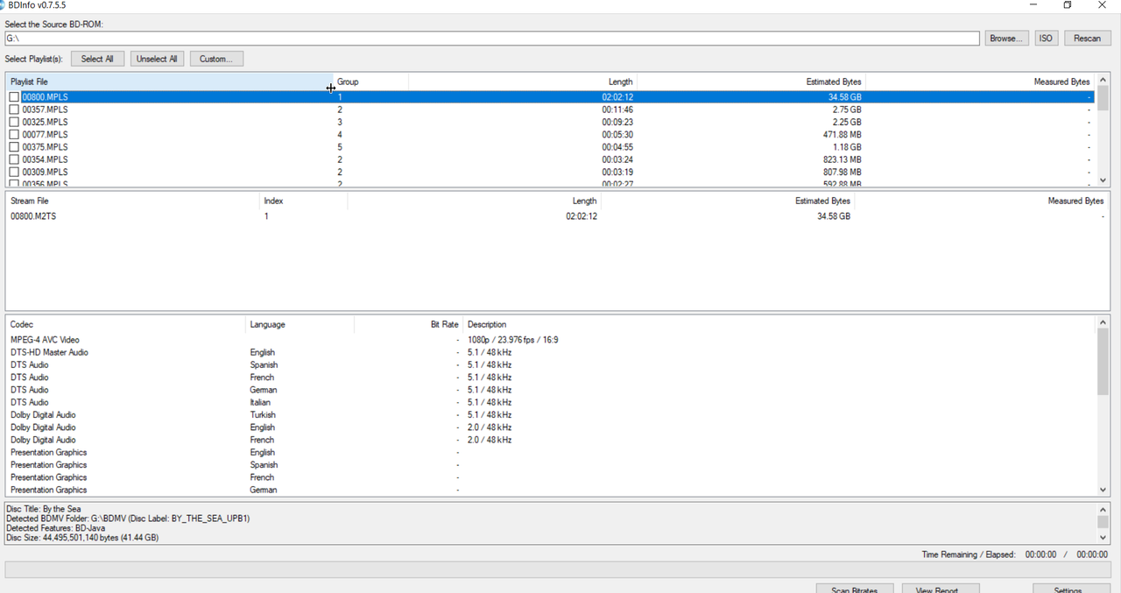Sort playlists by Group column header
Viewport: 1121px width, 593px height.
point(370,81)
